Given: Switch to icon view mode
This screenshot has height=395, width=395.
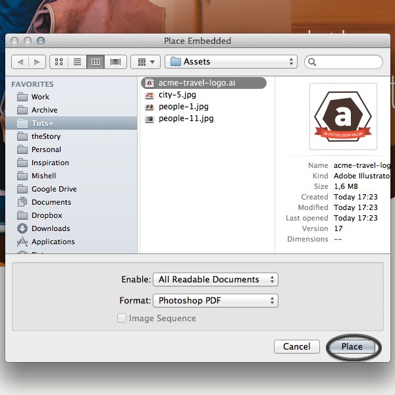Looking at the screenshot, I should [x=59, y=62].
